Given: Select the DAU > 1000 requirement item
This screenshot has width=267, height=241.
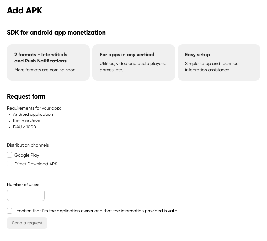Looking at the screenshot, I should [24, 127].
